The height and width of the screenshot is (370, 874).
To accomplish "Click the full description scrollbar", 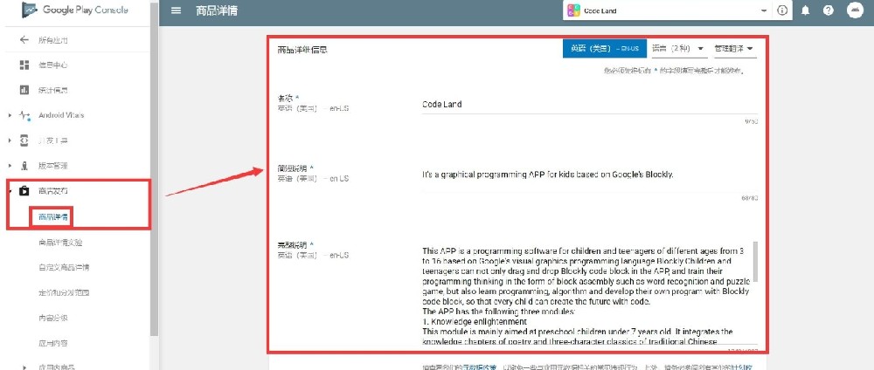I will point(754,260).
